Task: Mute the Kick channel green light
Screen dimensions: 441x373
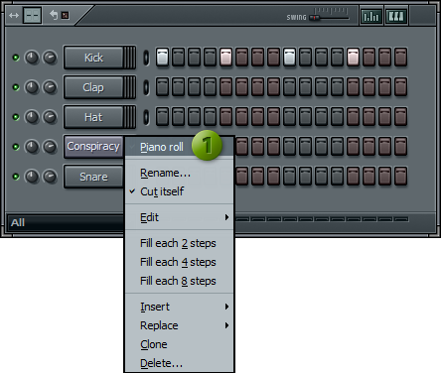Action: 16,58
